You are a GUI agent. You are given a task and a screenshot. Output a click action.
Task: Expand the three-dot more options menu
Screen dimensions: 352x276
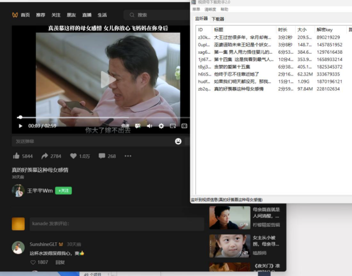point(128,156)
